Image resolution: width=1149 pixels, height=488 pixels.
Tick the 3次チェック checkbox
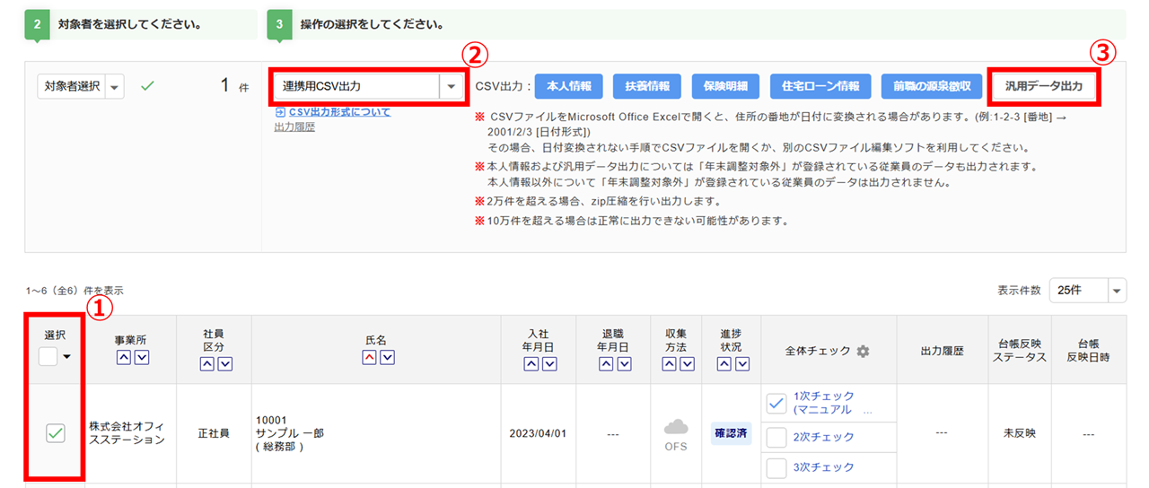pyautogui.click(x=776, y=467)
